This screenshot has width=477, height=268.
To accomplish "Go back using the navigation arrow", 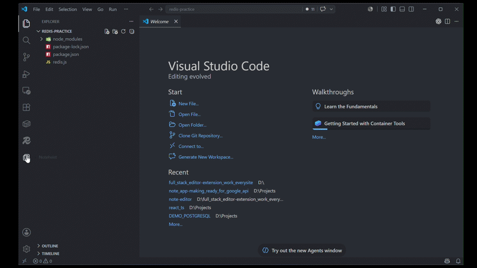I will pos(151,9).
